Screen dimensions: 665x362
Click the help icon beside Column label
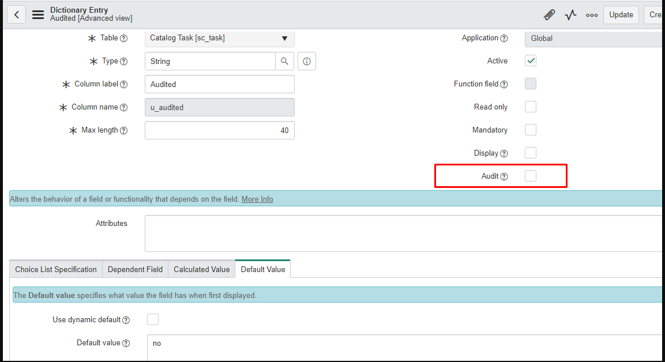coord(123,84)
